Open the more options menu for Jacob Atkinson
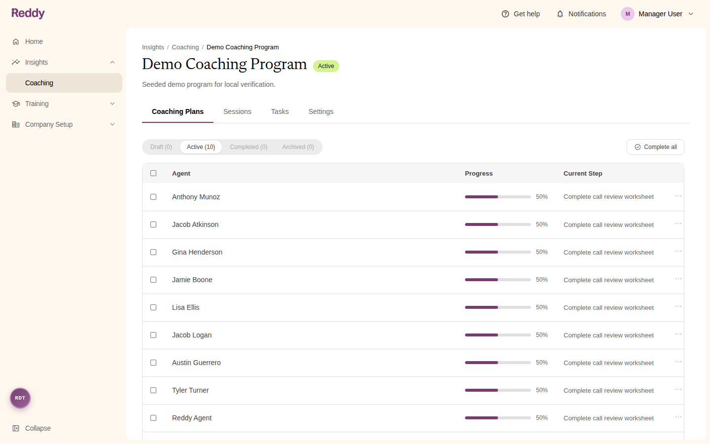 point(678,224)
